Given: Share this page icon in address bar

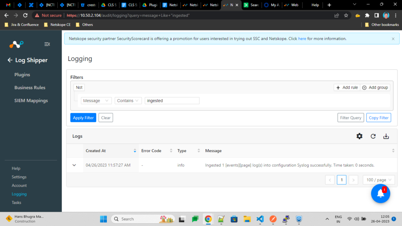Looking at the screenshot, I should (336, 15).
